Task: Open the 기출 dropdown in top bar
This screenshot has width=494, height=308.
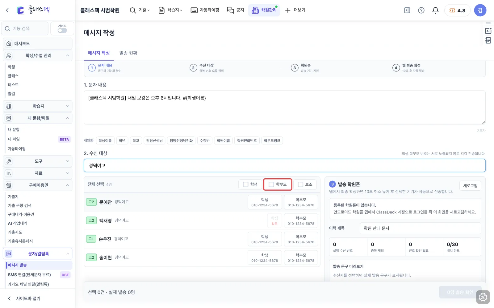Action: (140, 10)
